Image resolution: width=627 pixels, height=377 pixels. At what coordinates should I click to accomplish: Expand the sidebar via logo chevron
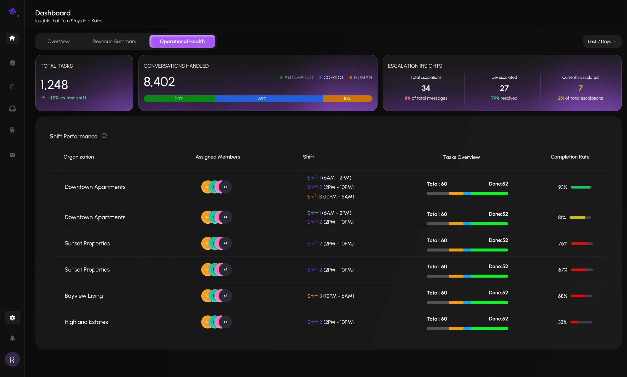pos(18,16)
